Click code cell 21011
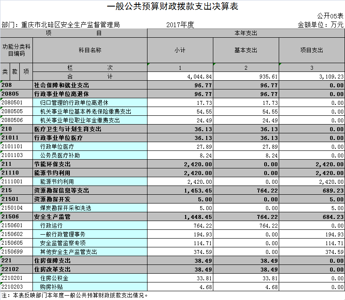 17,138
